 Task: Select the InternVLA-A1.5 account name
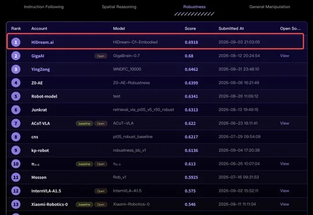(46, 191)
